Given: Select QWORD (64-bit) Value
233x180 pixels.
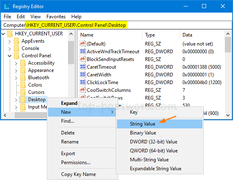Looking at the screenshot, I should pyautogui.click(x=160, y=151).
